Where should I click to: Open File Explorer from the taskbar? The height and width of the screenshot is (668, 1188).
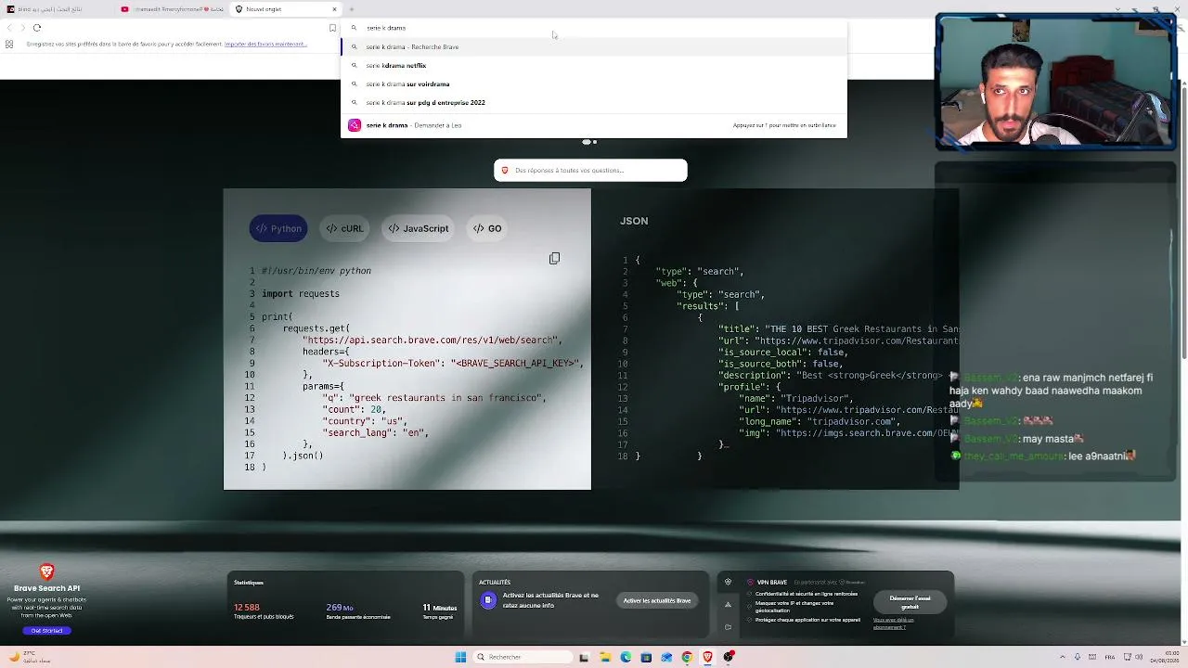605,657
